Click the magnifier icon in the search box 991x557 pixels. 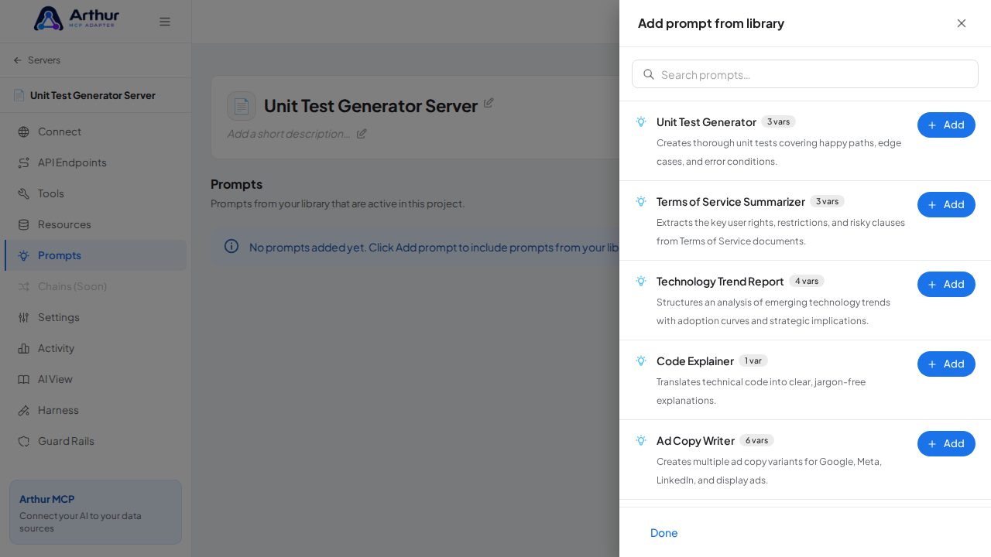pyautogui.click(x=649, y=74)
